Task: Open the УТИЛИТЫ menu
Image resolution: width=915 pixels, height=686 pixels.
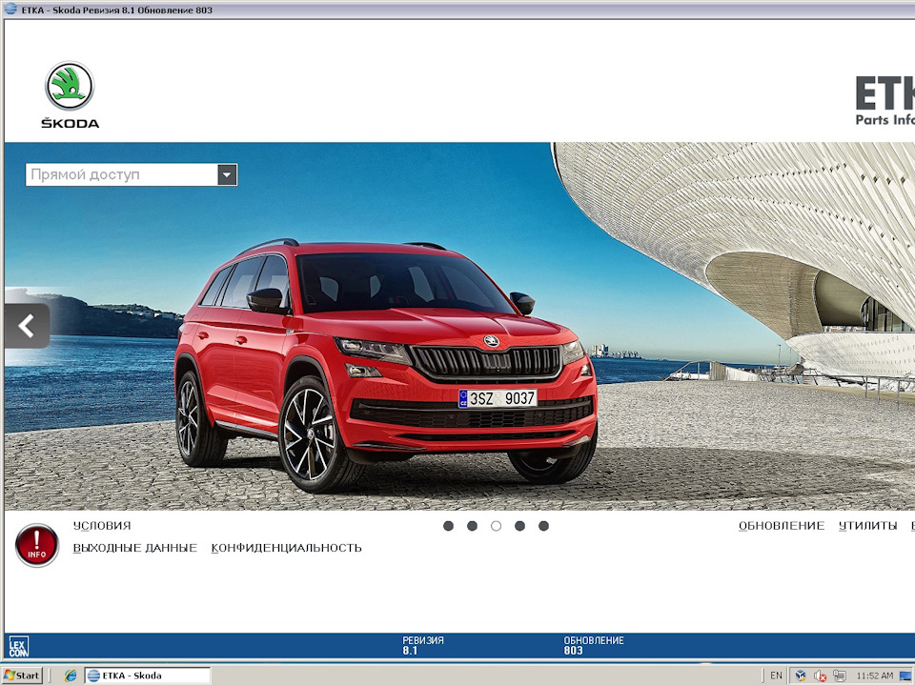Action: (x=867, y=526)
